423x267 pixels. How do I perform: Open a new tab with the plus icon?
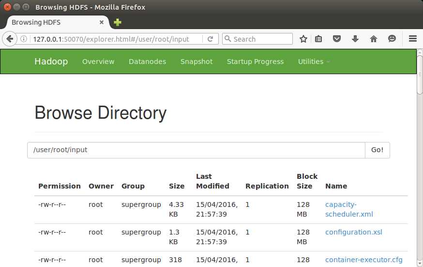pyautogui.click(x=117, y=22)
